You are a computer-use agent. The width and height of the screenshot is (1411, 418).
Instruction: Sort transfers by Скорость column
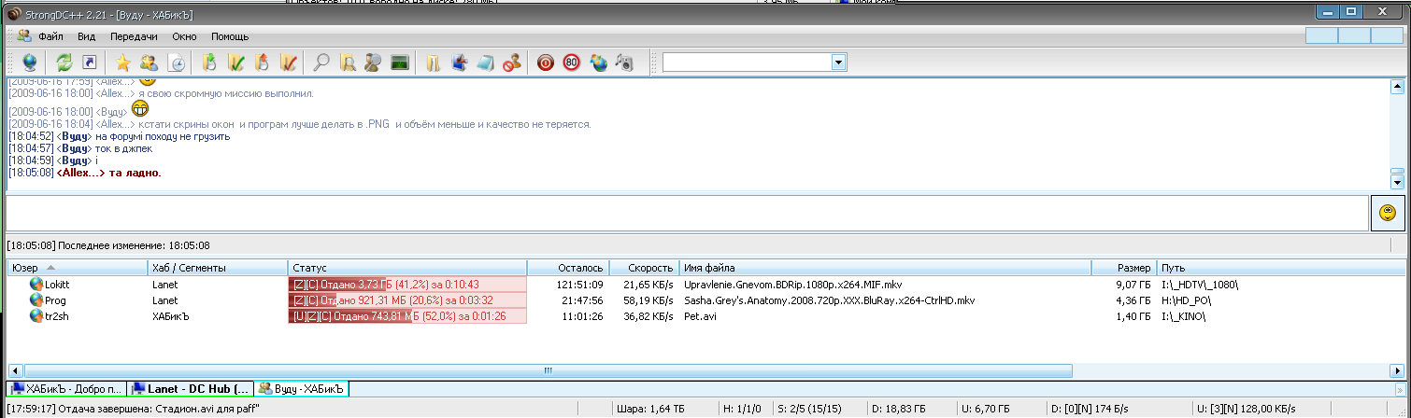click(x=646, y=268)
